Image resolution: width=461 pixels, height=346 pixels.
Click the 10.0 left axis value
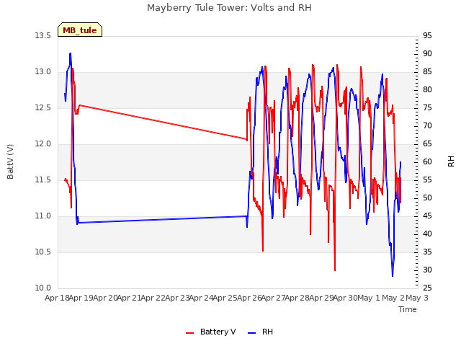pos(43,288)
